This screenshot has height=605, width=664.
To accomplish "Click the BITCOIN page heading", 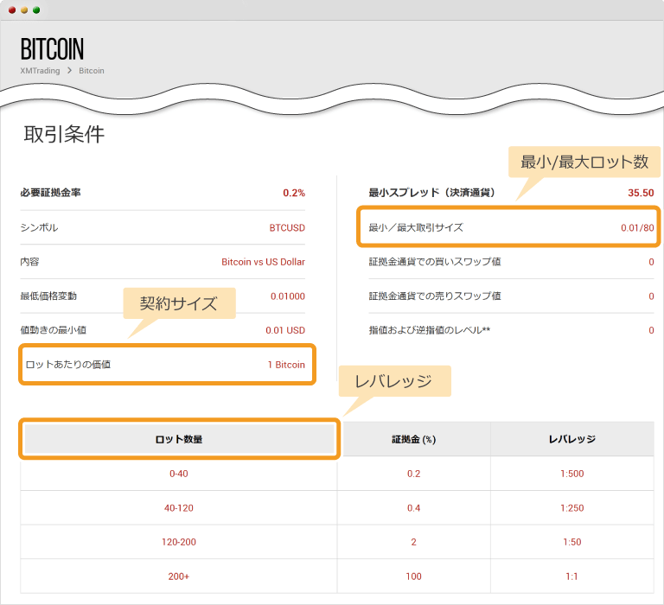I will click(x=52, y=49).
